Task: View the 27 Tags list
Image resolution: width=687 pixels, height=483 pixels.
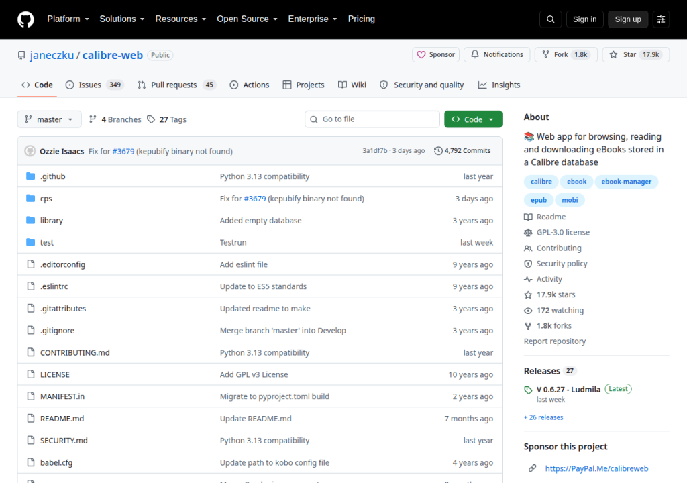Action: point(166,119)
